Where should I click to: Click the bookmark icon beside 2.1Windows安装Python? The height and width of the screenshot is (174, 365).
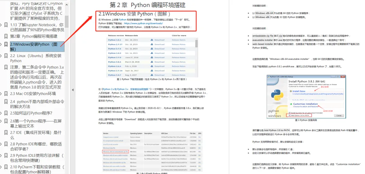6,44
